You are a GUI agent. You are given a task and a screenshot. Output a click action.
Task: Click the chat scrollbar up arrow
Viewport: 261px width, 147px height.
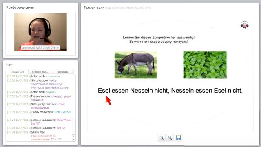point(73,136)
